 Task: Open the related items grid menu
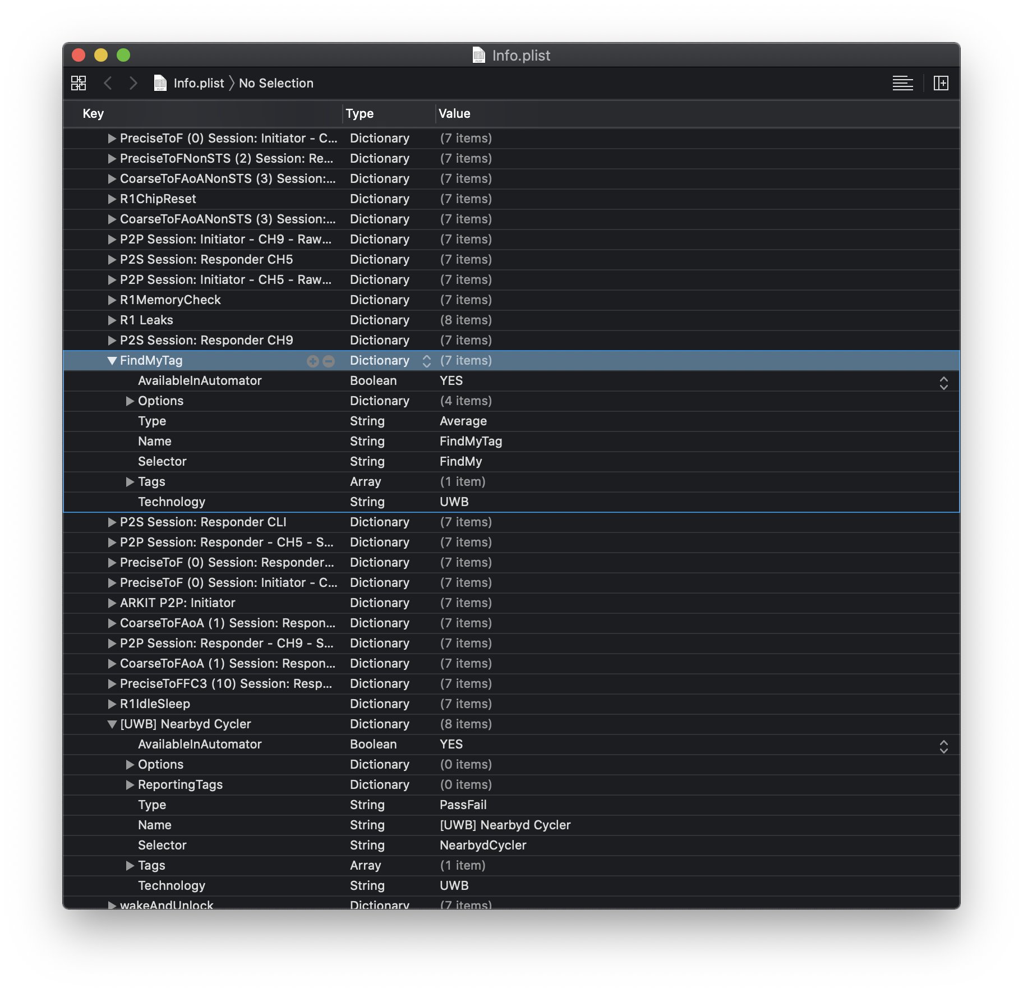click(x=79, y=83)
